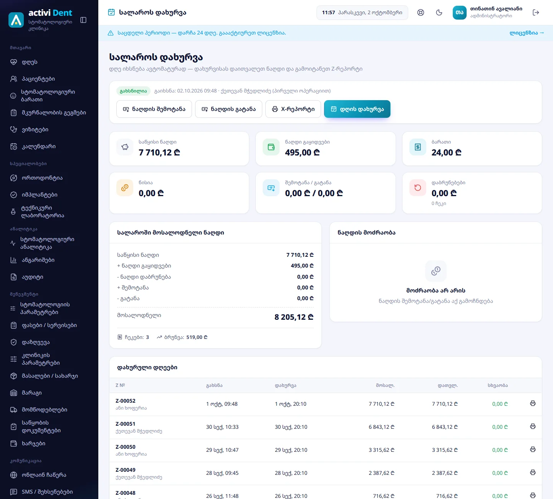553x499 pixels.
Task: Go to ფასები / სერვისები
Action: pos(49,325)
